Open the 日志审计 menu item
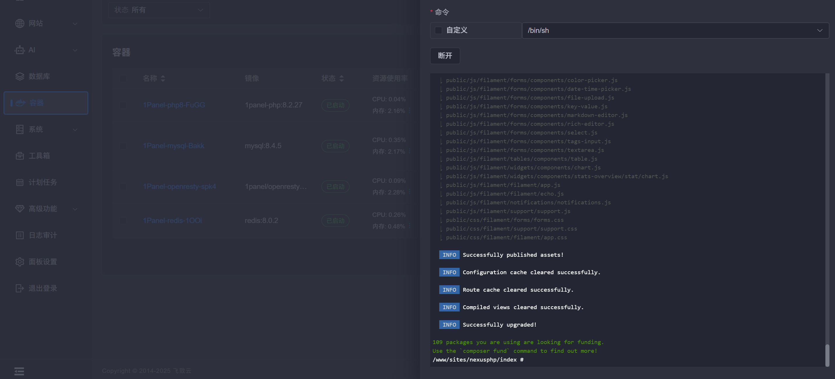This screenshot has height=379, width=835. (43, 235)
